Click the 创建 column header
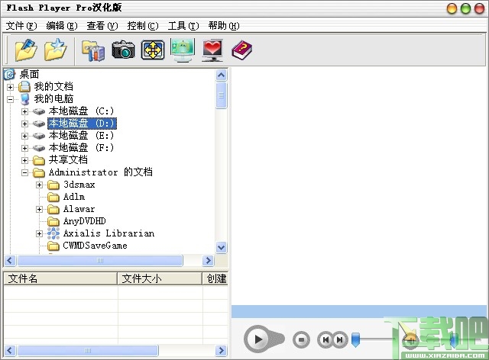 (215, 278)
